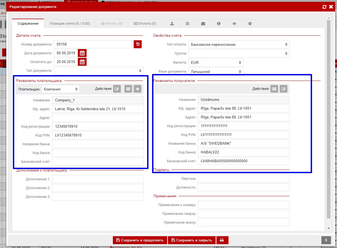Click the add payer plus icon
337x248 pixels.
click(x=138, y=89)
